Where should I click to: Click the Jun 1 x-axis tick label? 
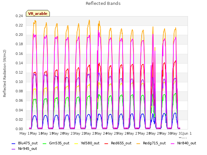[x=187, y=133]
